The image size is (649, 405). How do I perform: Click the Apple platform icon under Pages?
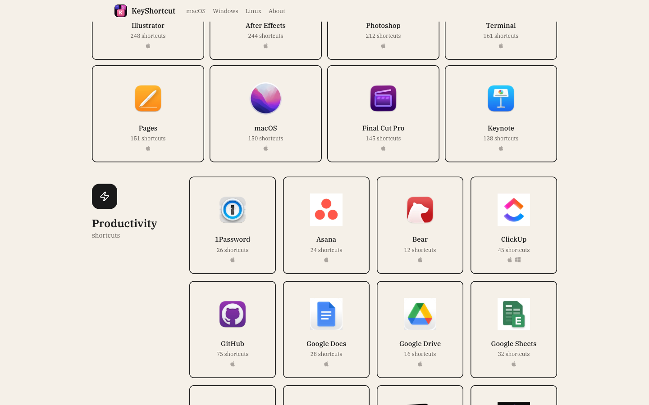[x=148, y=148]
